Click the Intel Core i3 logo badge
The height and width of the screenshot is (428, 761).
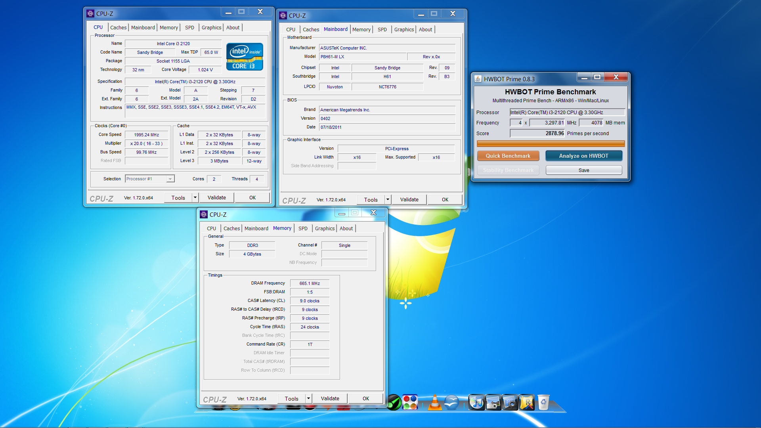[x=245, y=57]
